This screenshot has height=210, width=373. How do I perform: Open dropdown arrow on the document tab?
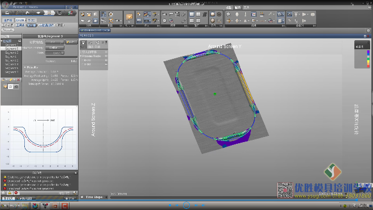click(105, 30)
